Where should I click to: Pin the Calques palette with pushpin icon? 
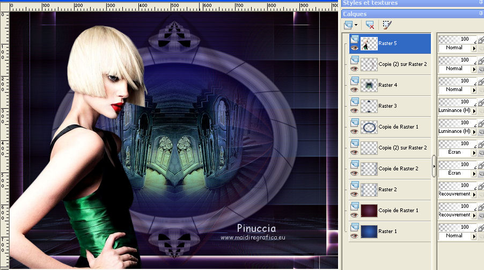(x=481, y=13)
